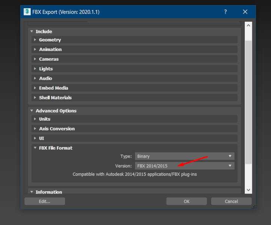Expand the Geometry rollout
Image resolution: width=271 pixels, height=225 pixels.
134,40
